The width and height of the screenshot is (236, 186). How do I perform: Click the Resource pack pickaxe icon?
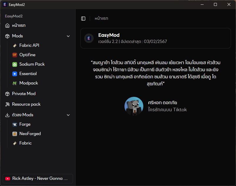7,104
